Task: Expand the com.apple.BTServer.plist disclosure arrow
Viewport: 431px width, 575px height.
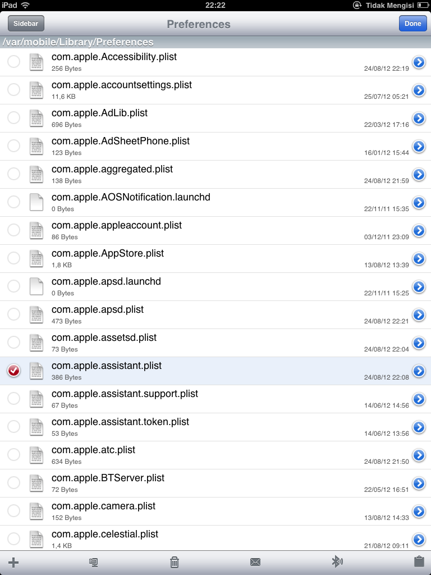Action: 419,483
